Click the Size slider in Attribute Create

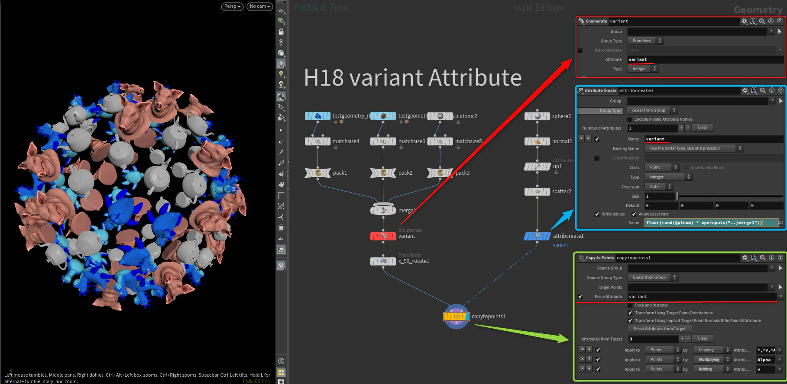(730, 196)
